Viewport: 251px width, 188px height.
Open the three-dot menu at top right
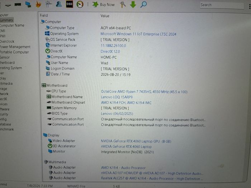(x=250, y=6)
